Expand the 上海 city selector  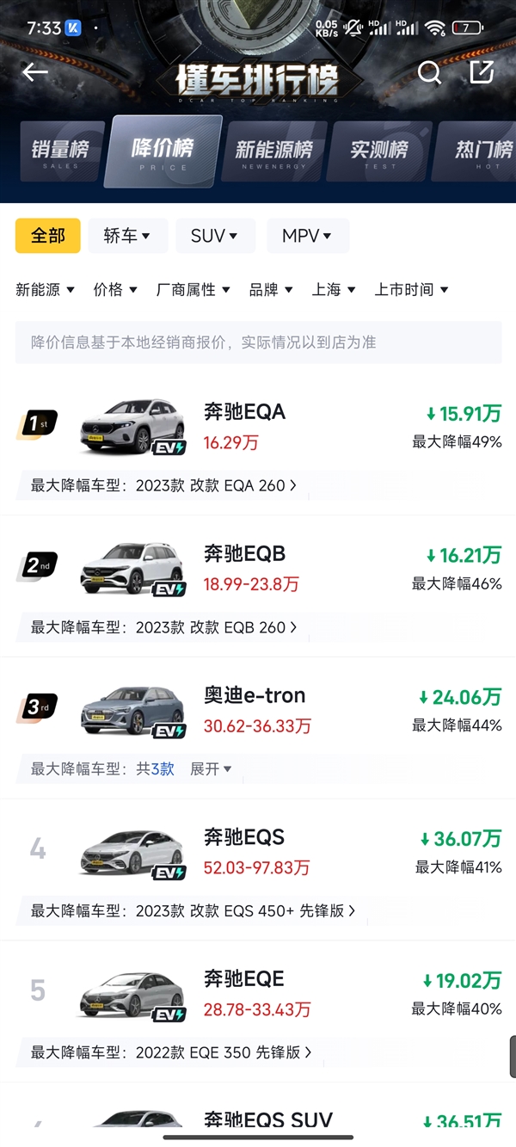click(x=334, y=290)
